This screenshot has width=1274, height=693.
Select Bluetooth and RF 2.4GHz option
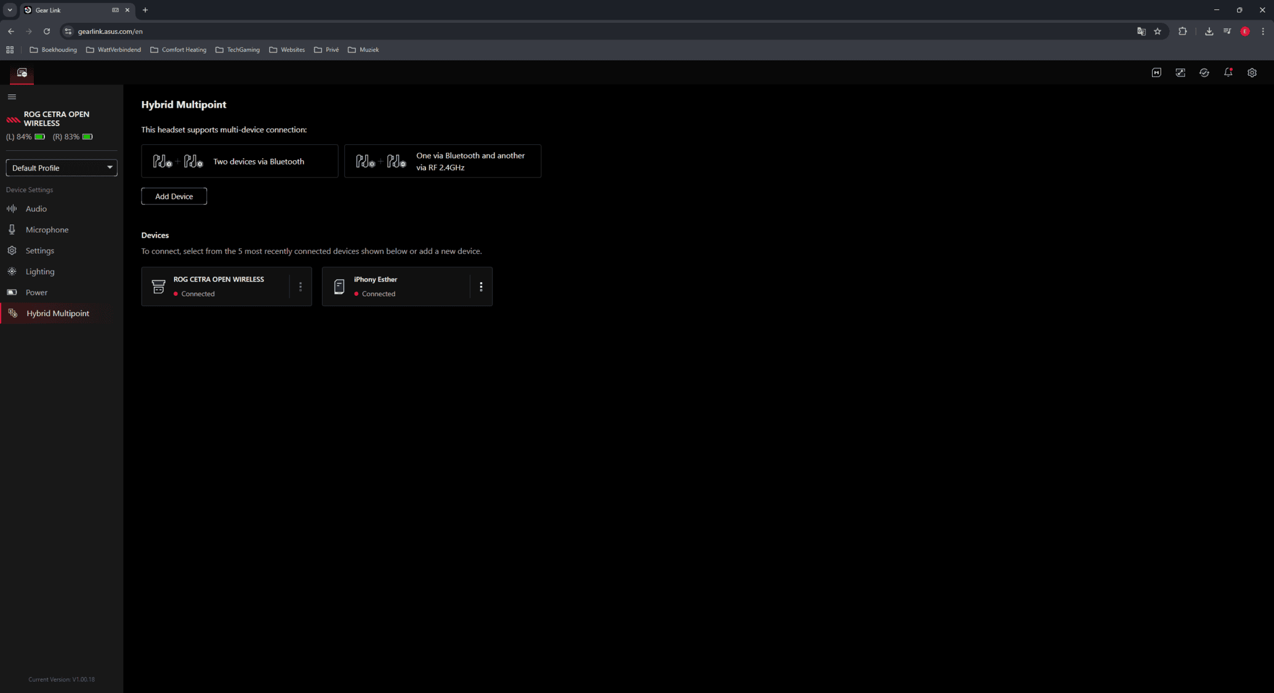click(x=442, y=161)
